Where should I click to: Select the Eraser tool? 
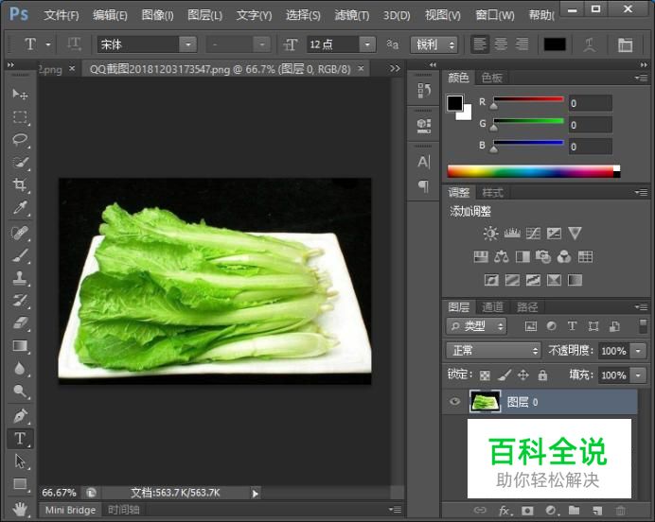tap(20, 323)
